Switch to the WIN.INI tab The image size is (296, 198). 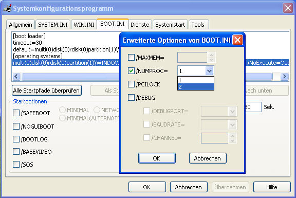84,25
